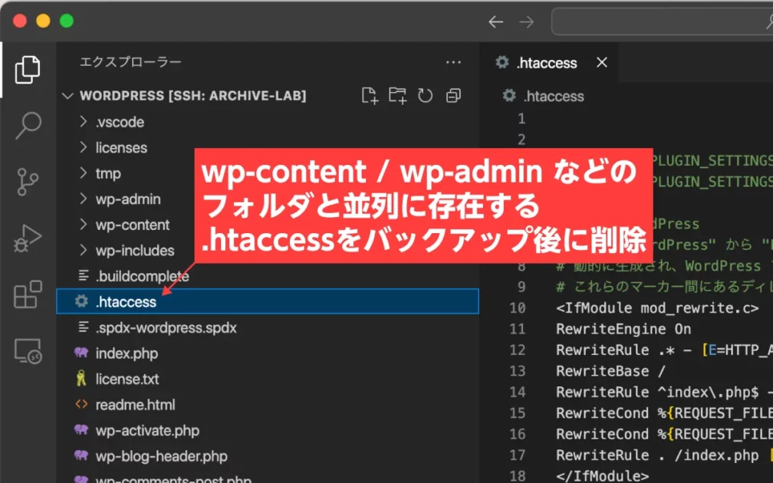Click the Go Back navigation arrow

(x=496, y=21)
